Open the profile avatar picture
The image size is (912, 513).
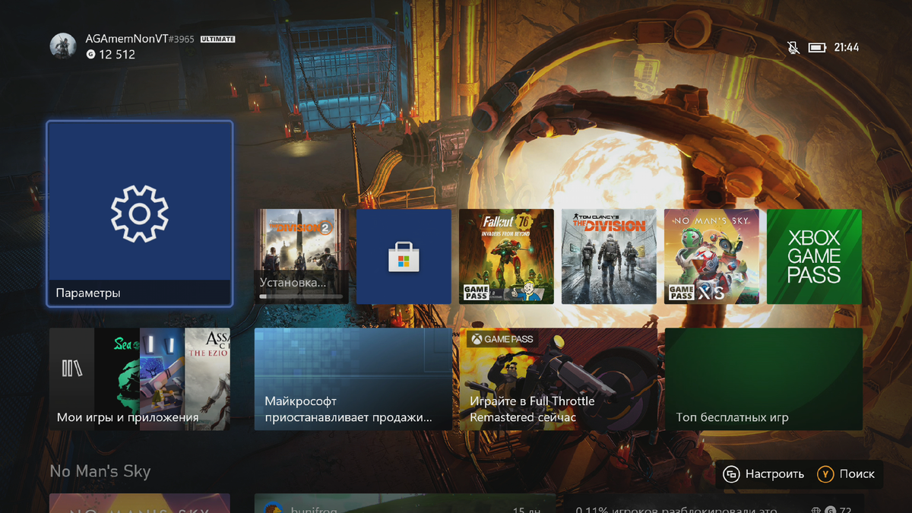coord(63,46)
